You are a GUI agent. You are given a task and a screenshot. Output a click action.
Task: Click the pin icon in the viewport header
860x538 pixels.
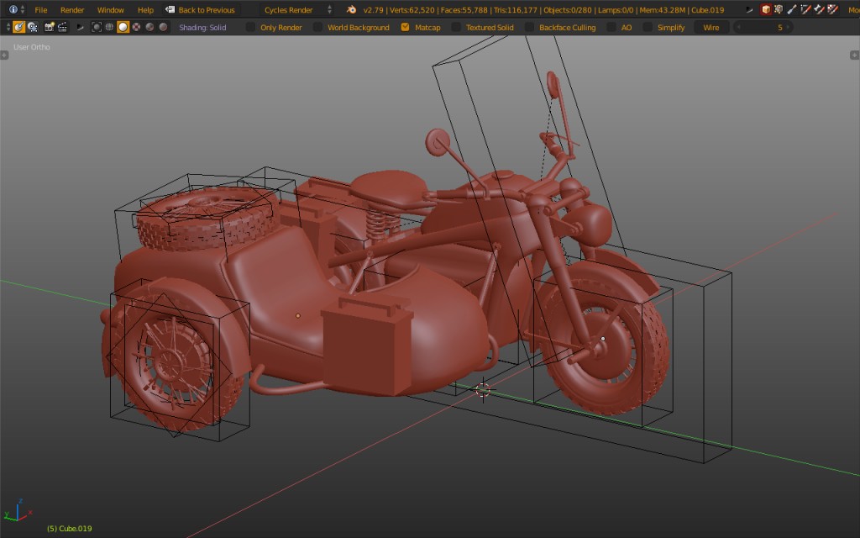point(81,26)
